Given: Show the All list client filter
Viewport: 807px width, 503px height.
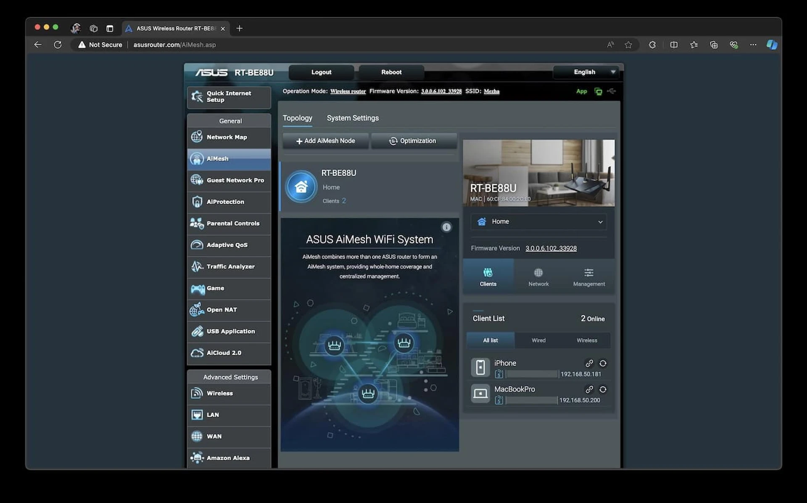Looking at the screenshot, I should coord(491,340).
